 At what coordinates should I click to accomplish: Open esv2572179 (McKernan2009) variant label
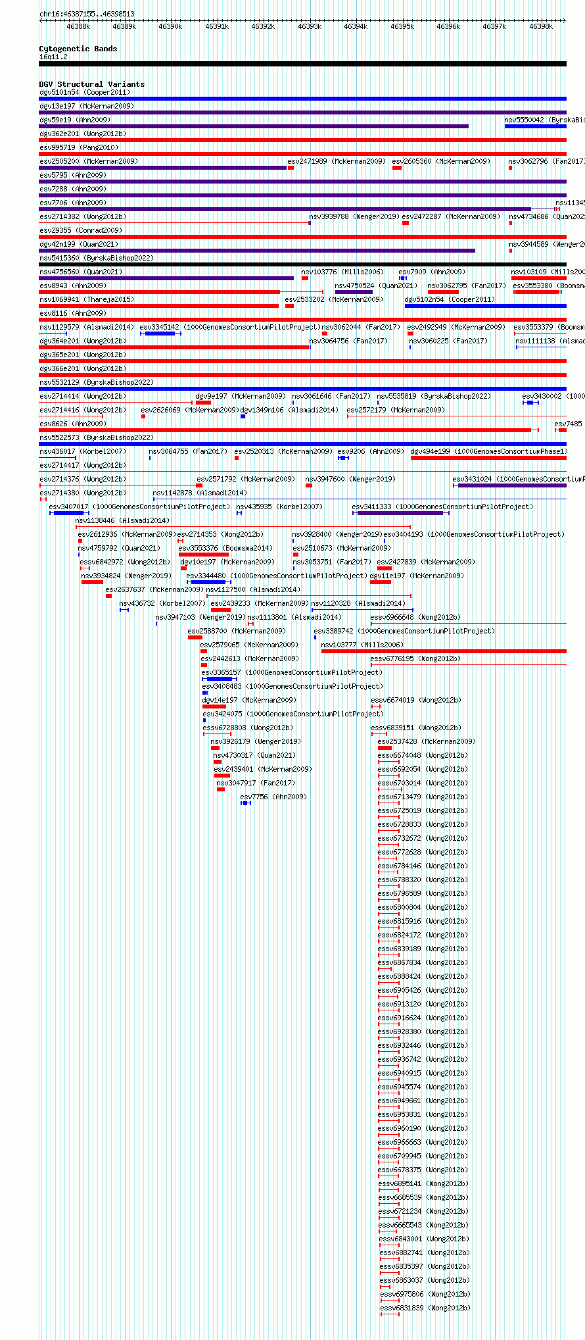pyautogui.click(x=396, y=410)
